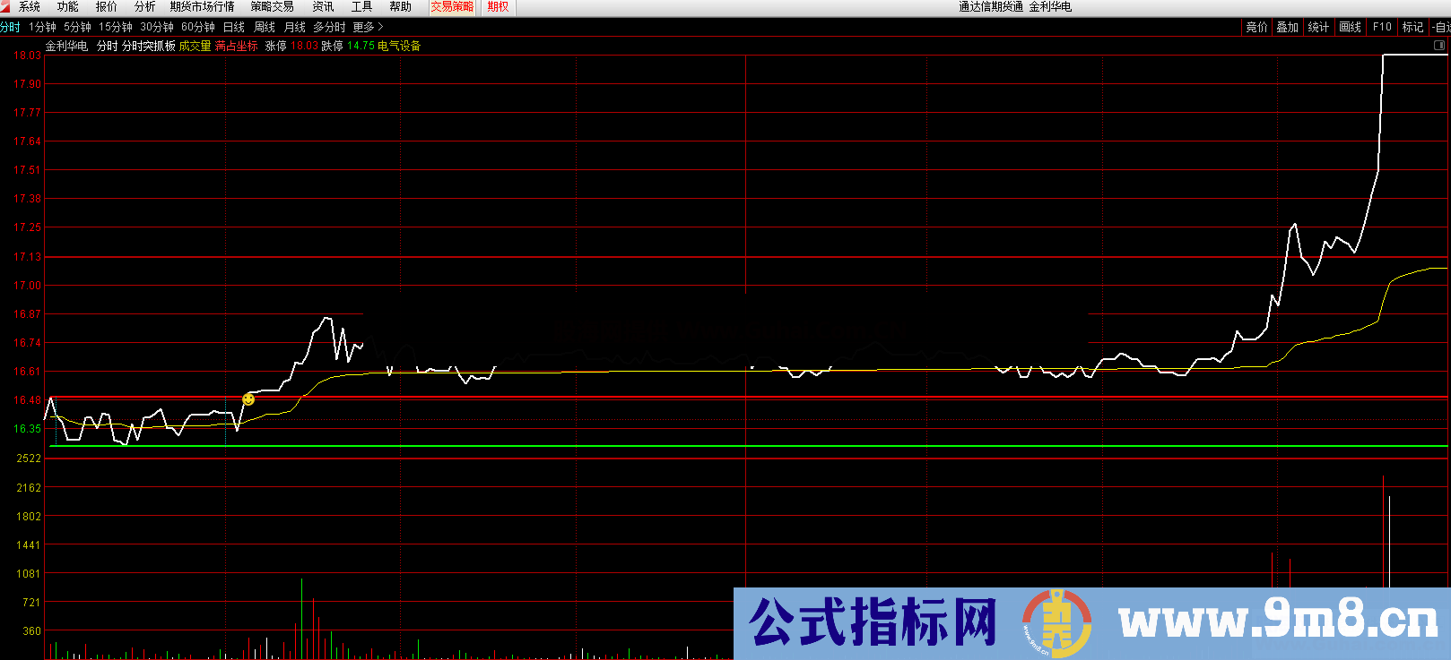This screenshot has height=660, width=1451.
Task: Click the 成交量 volume indicator label
Action: pos(195,47)
